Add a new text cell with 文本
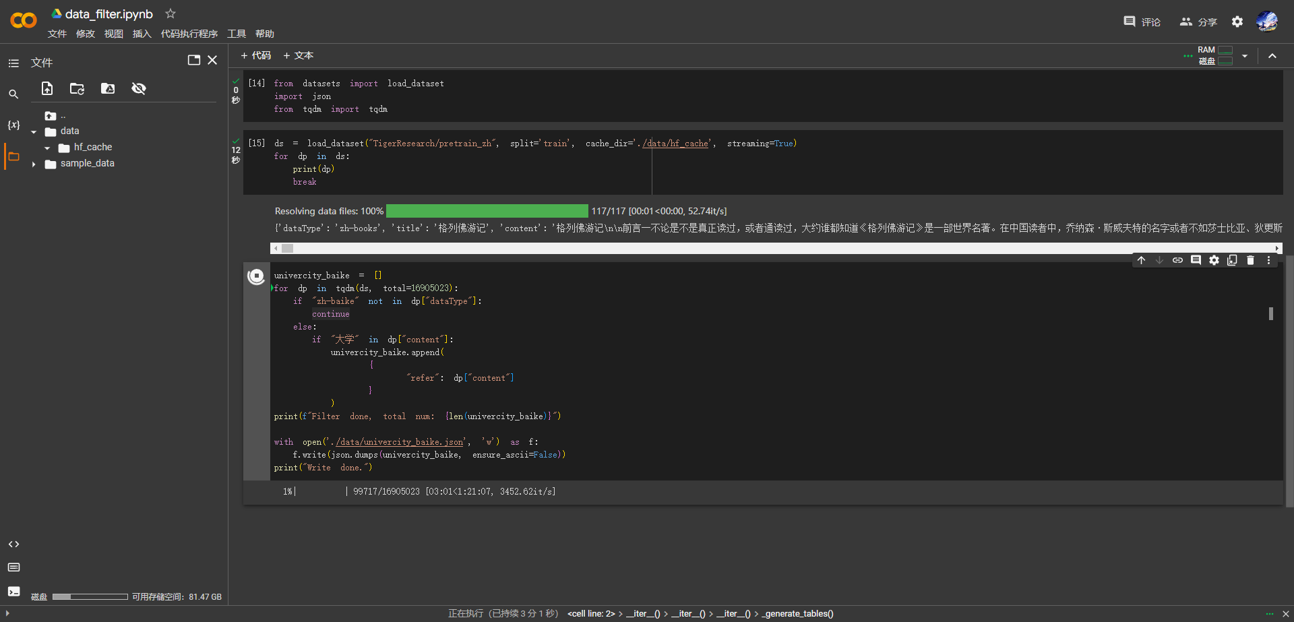1294x622 pixels. point(299,55)
